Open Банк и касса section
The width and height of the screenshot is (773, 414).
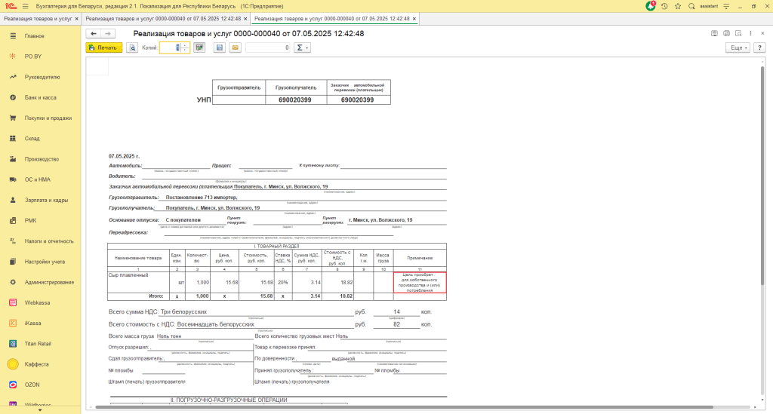41,97
